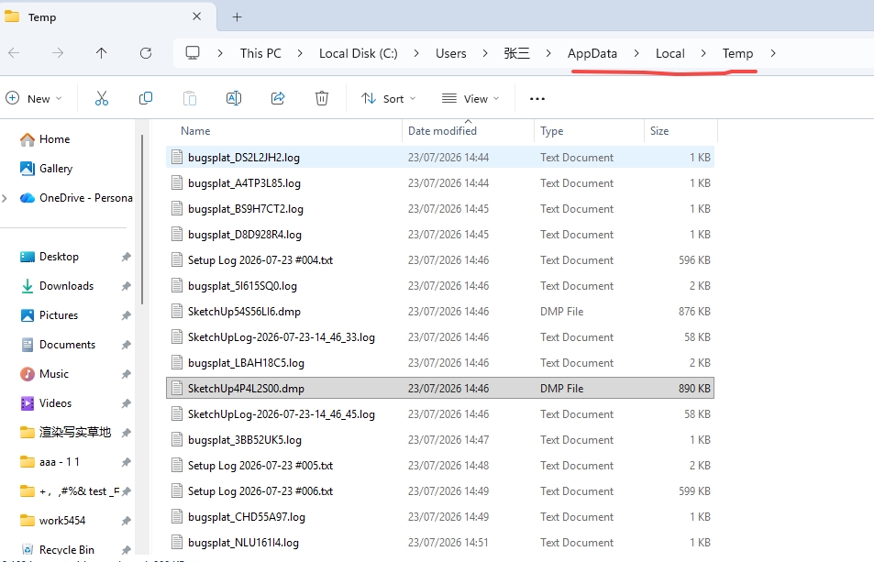
Task: Unpin icon next to Music
Action: (x=126, y=374)
